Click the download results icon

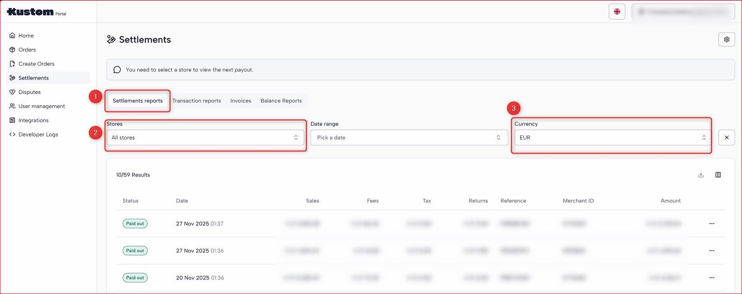point(700,175)
